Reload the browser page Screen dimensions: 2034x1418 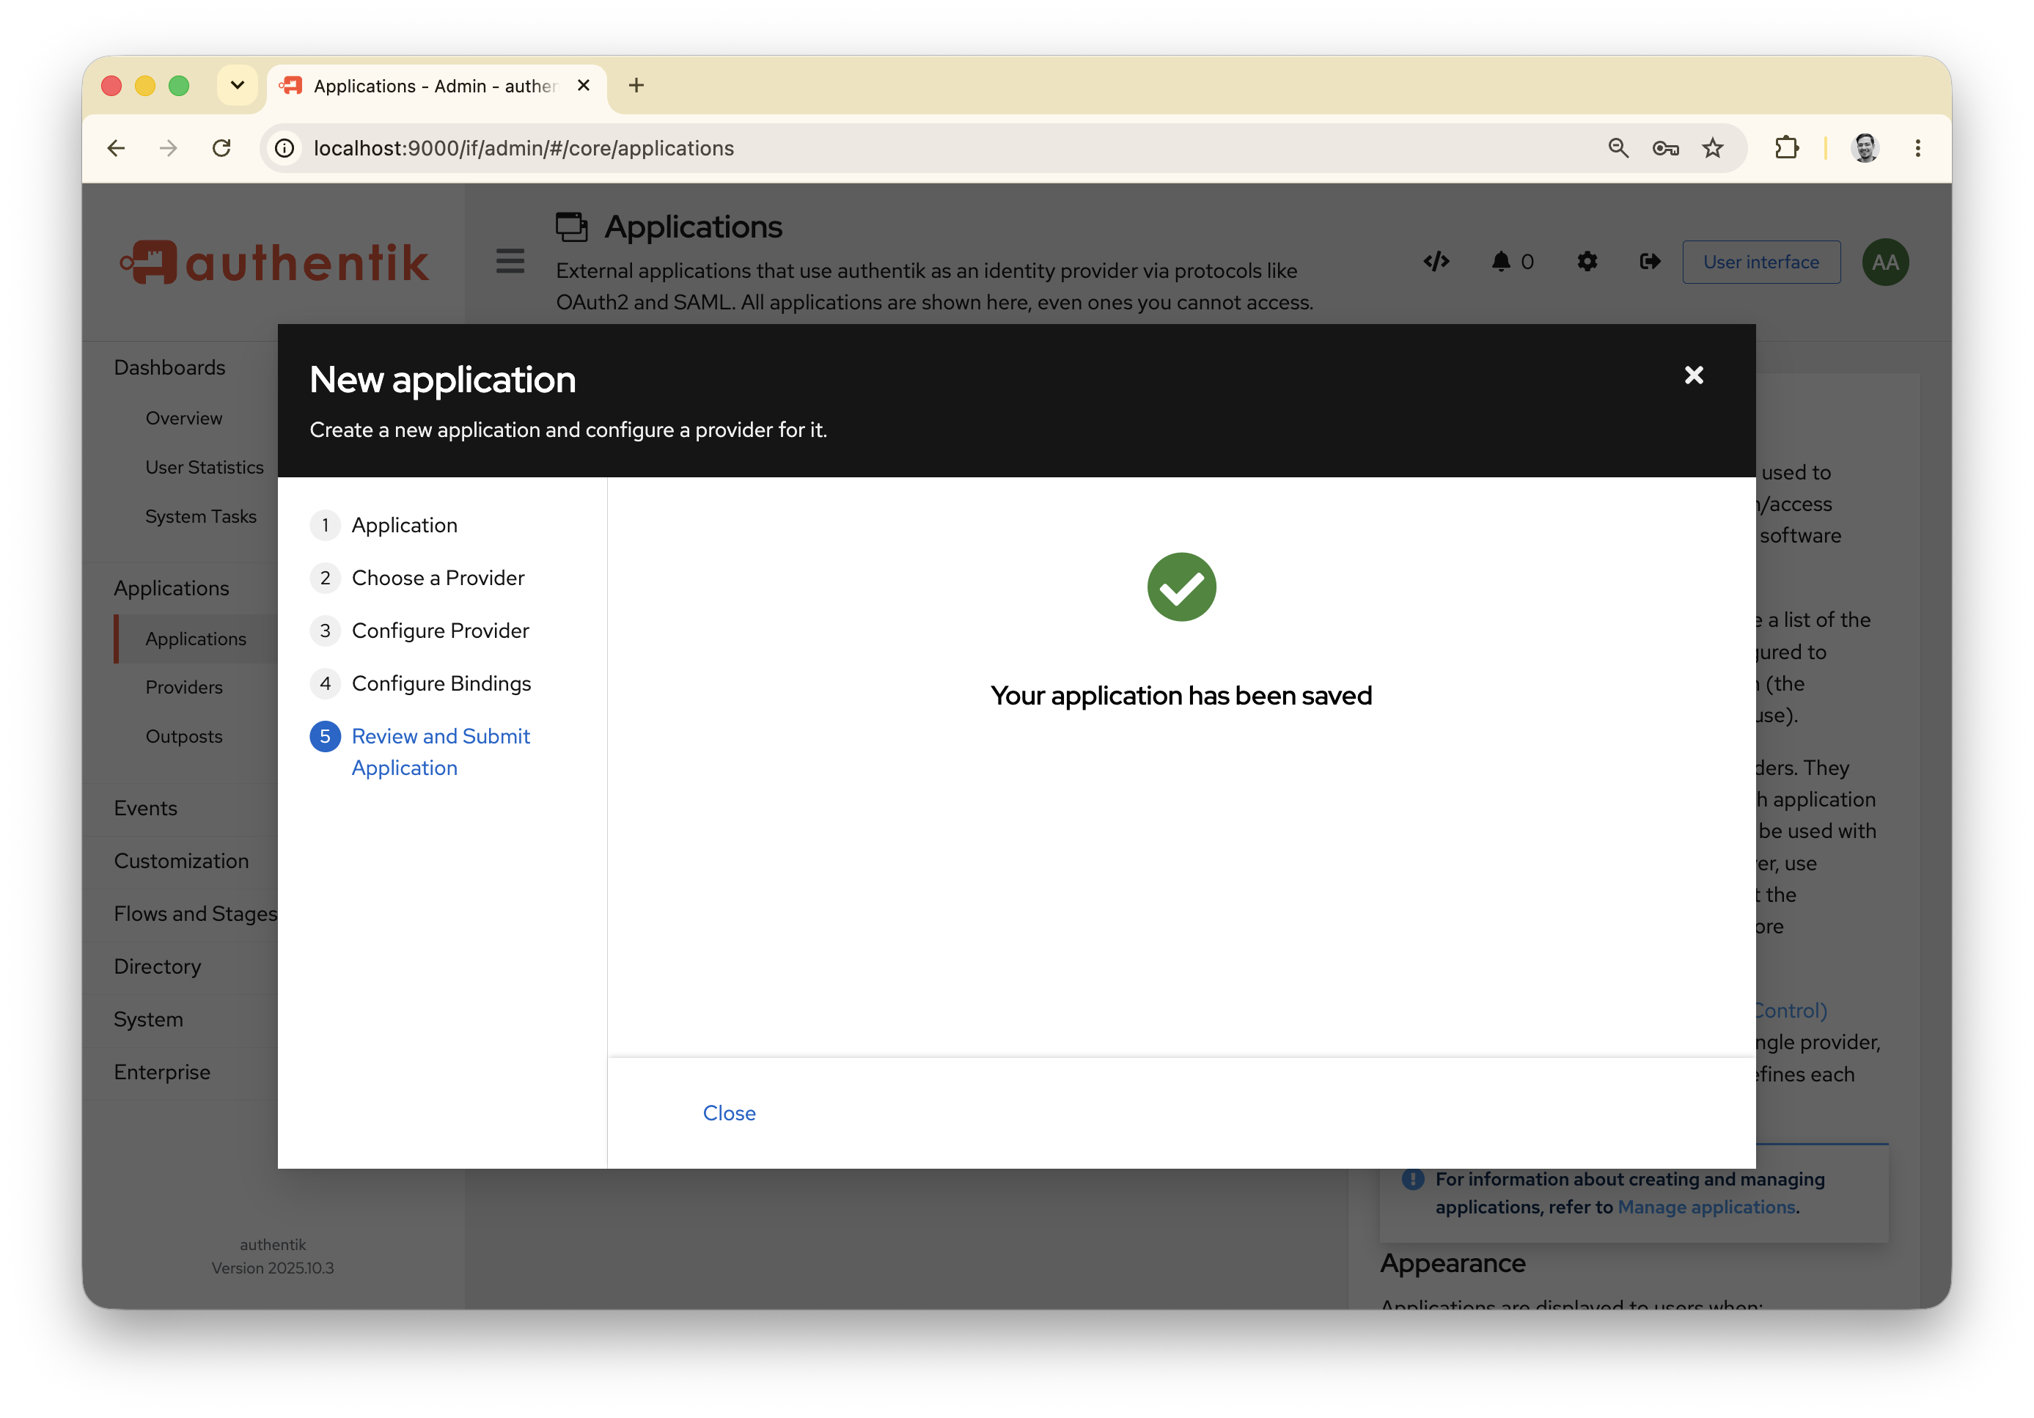pyautogui.click(x=221, y=148)
